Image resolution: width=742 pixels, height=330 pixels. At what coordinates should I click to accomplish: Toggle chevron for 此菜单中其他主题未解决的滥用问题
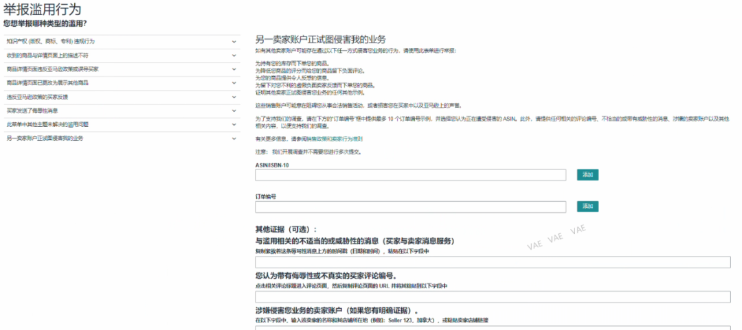click(234, 125)
